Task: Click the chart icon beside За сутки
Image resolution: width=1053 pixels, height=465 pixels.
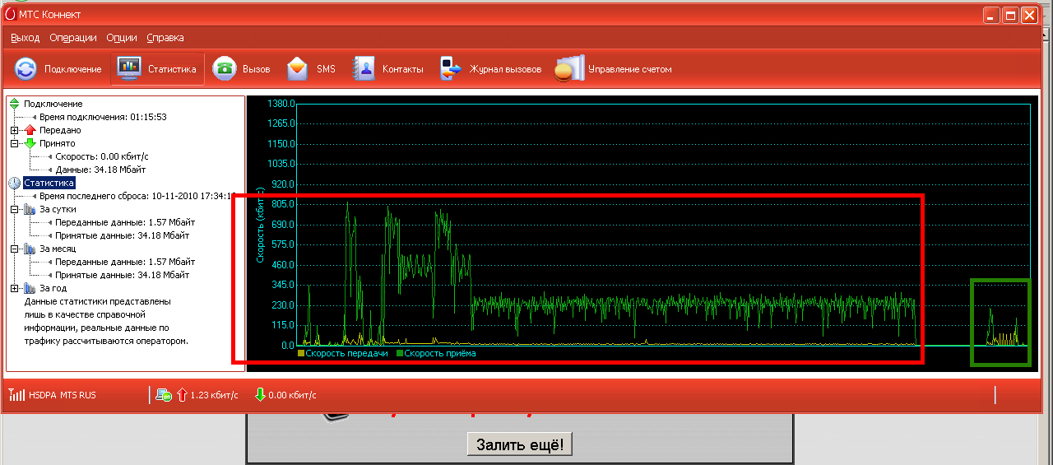Action: (30, 209)
